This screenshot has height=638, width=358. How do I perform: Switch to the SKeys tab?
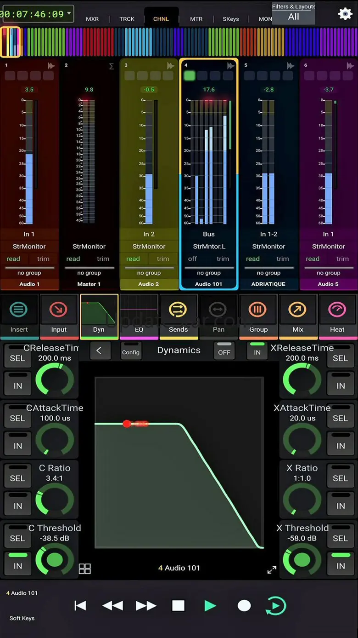(231, 19)
